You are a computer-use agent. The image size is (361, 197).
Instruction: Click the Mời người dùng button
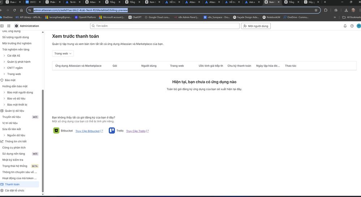tap(256, 26)
